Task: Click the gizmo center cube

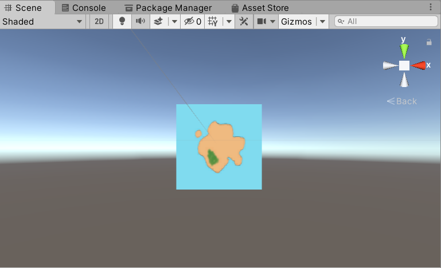Action: point(404,65)
